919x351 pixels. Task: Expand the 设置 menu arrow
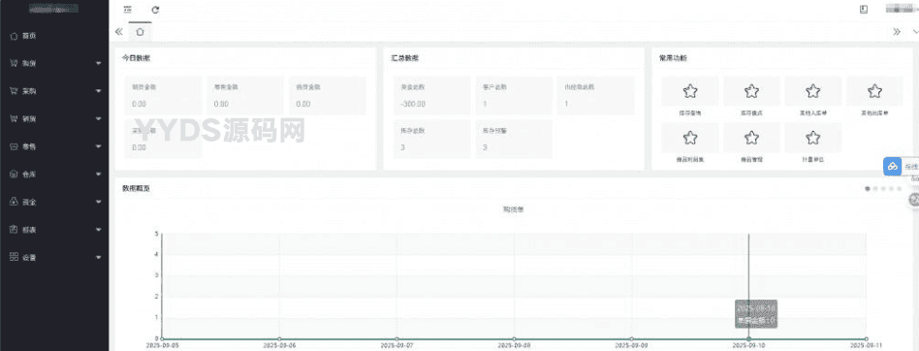click(99, 257)
